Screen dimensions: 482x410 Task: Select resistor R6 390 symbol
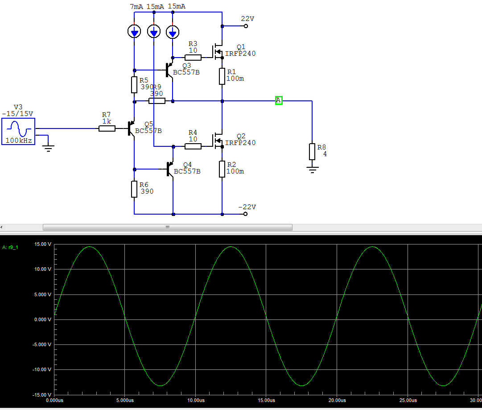click(x=134, y=189)
